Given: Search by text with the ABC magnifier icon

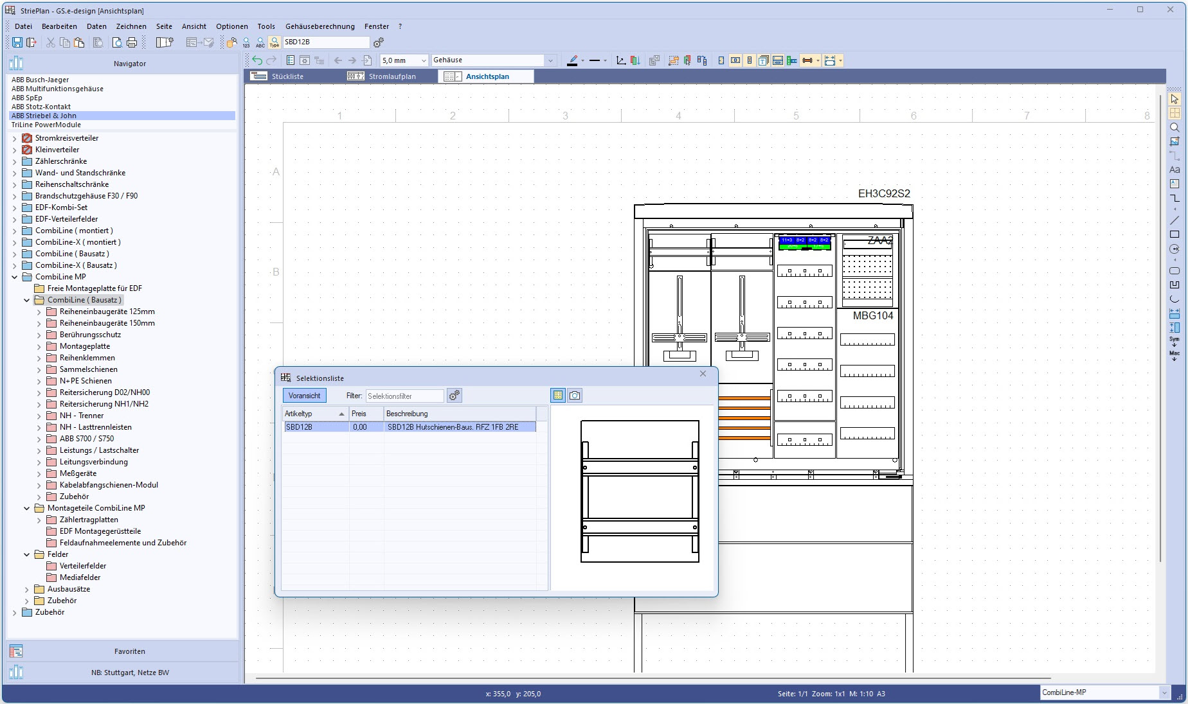Looking at the screenshot, I should (260, 42).
